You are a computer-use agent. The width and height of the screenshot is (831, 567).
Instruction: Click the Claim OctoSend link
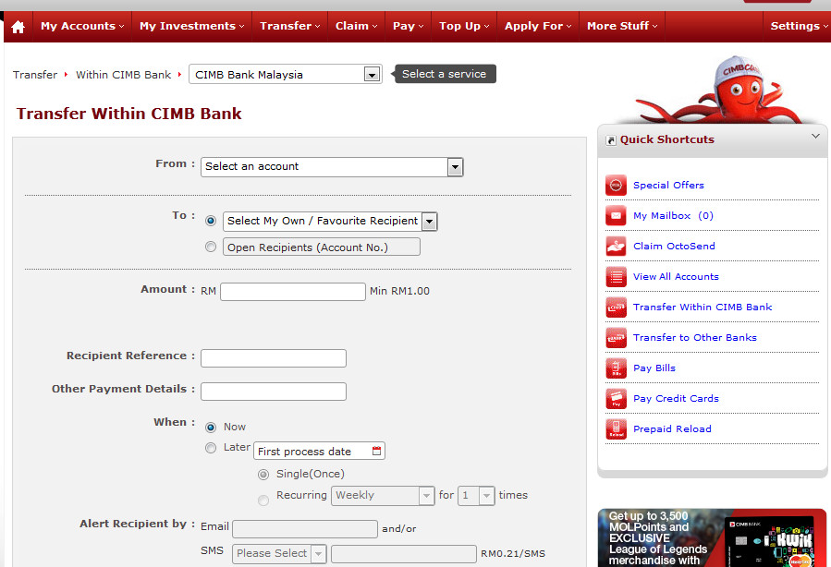click(x=674, y=247)
